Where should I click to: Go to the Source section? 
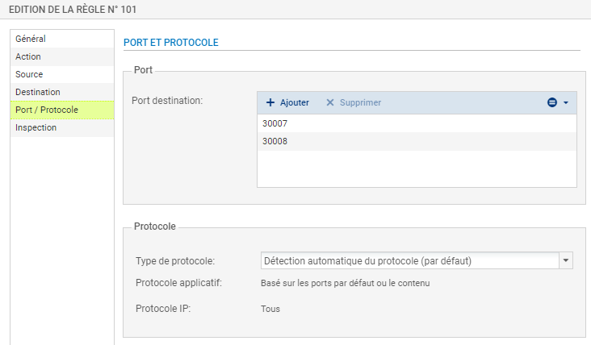coord(62,74)
